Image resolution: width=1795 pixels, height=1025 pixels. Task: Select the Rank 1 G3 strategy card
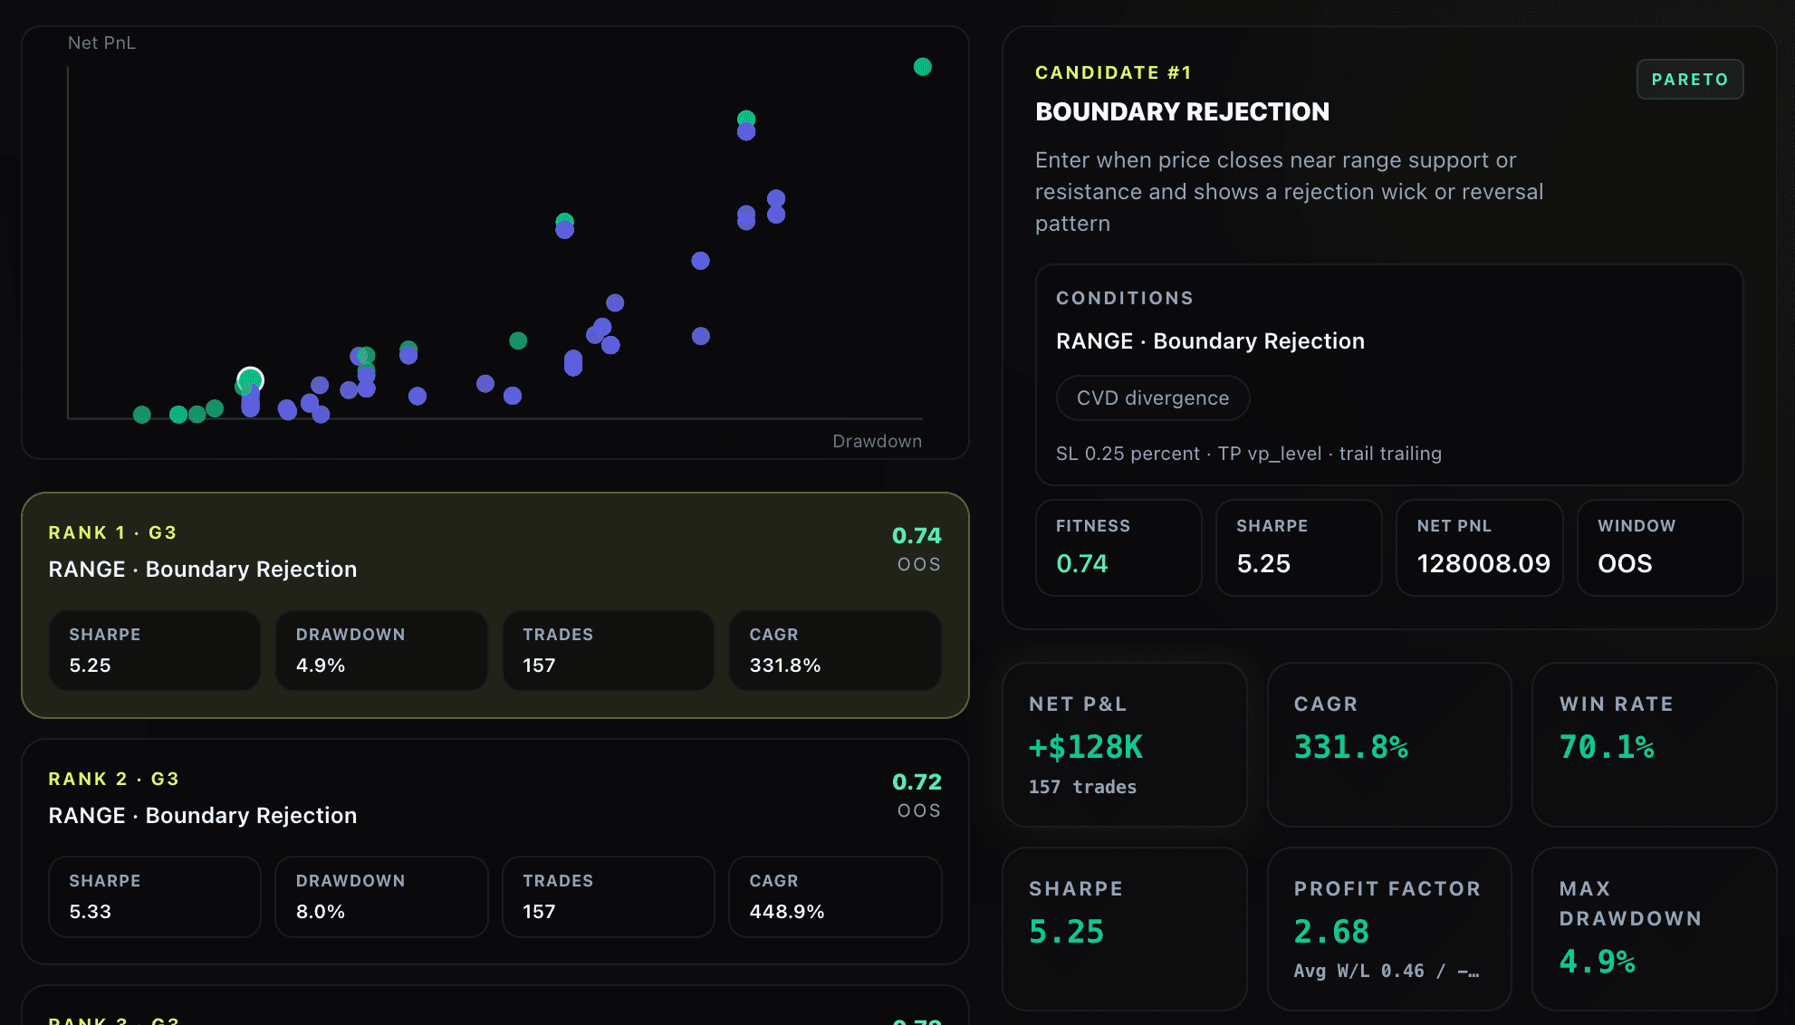[x=495, y=605]
